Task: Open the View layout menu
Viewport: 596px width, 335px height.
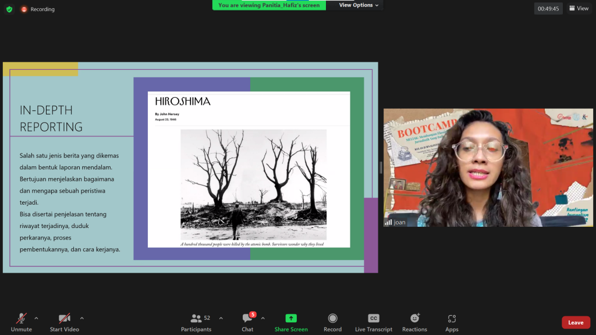Action: [579, 8]
